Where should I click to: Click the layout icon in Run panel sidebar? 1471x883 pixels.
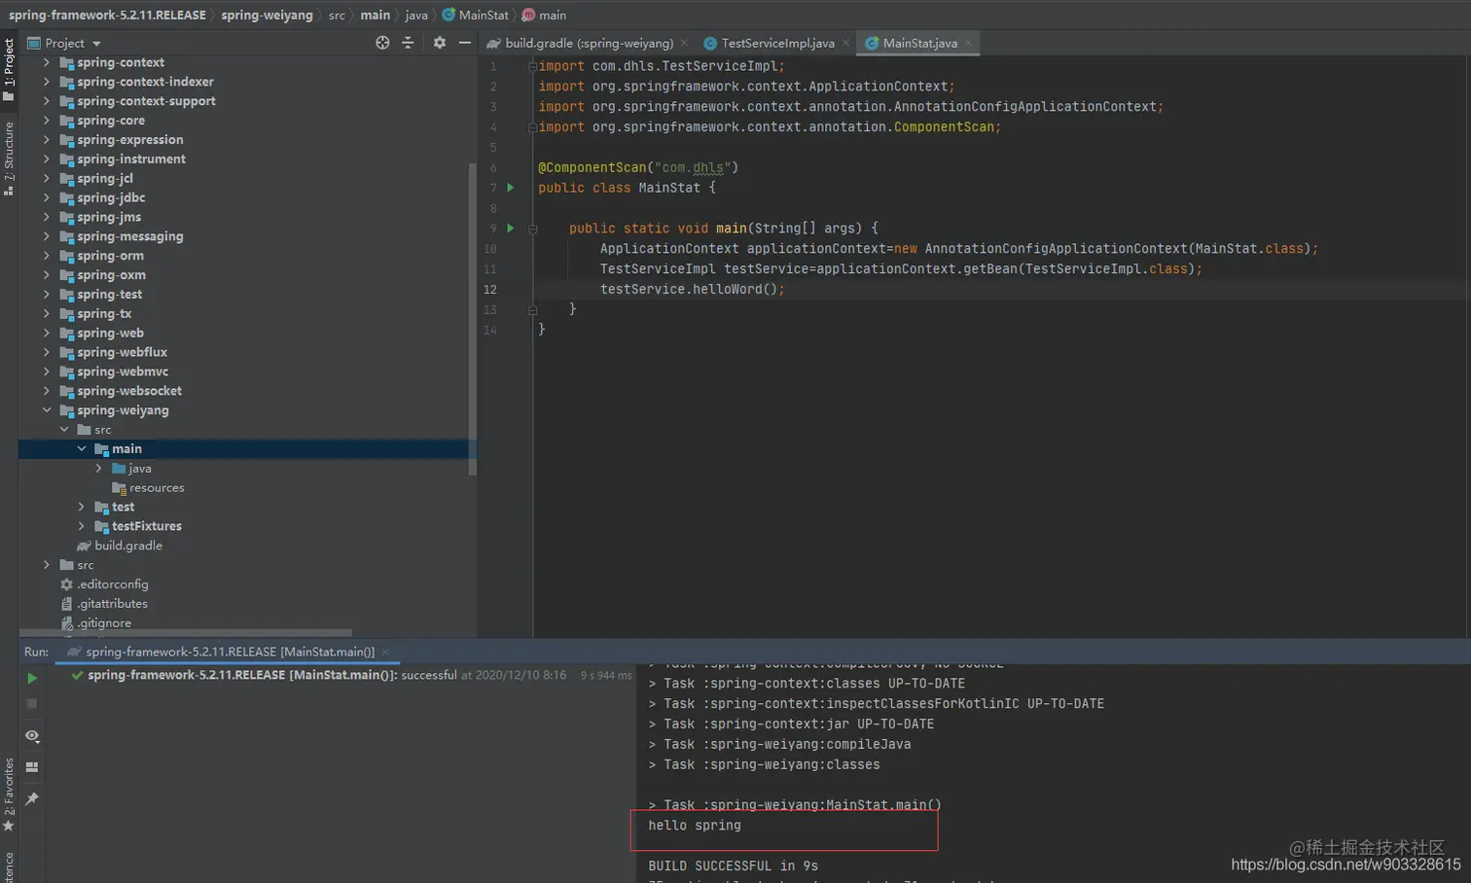[x=32, y=767]
